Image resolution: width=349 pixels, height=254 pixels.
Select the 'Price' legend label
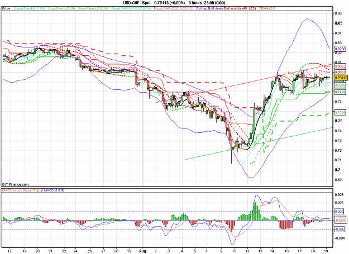tap(6, 8)
